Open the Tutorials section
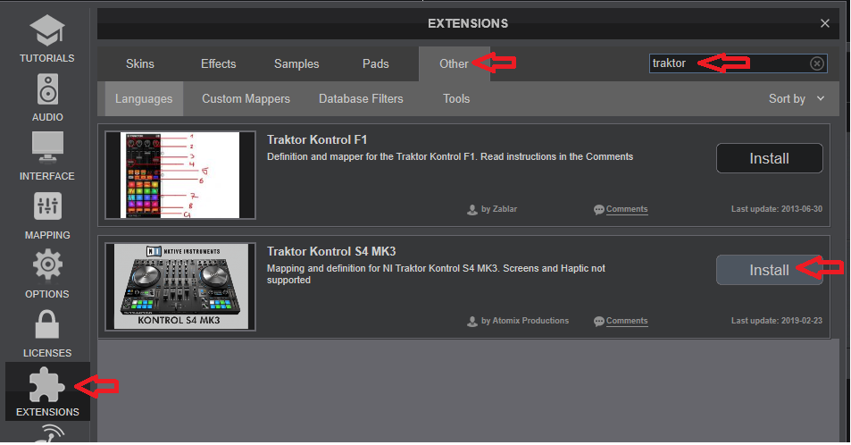Viewport: 851px width, 445px height. 47,38
